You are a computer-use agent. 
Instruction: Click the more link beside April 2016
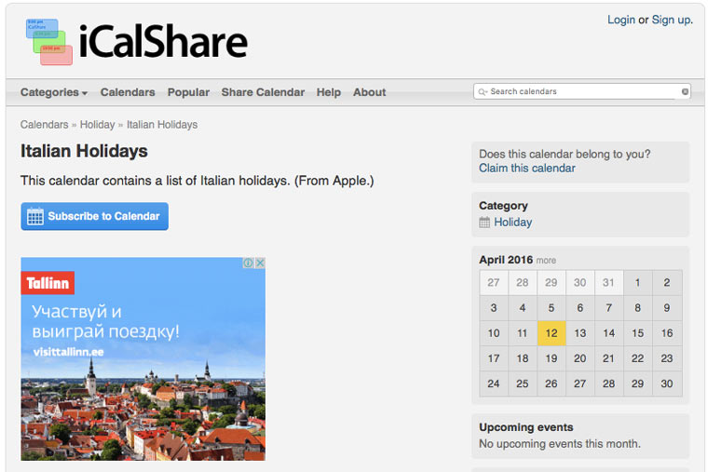[x=546, y=261]
